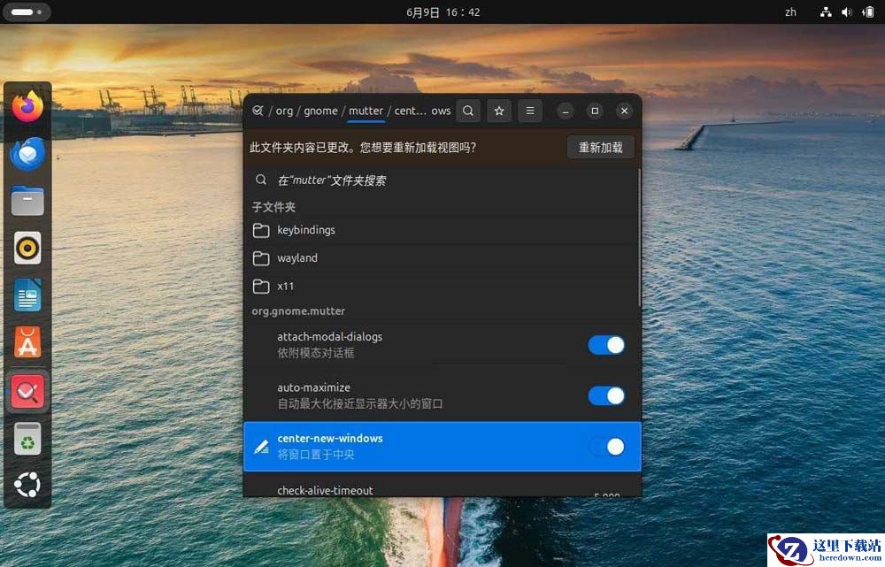Open Firefox from the dock
The height and width of the screenshot is (567, 885).
(x=27, y=107)
